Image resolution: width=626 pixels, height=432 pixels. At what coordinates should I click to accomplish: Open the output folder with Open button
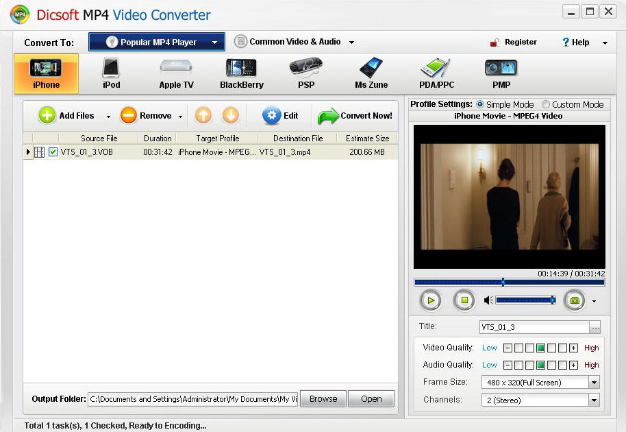(371, 399)
